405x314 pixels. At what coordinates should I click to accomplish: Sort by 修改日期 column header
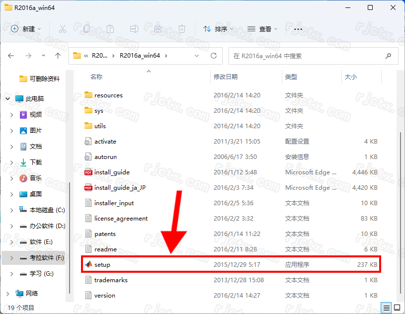click(x=226, y=77)
